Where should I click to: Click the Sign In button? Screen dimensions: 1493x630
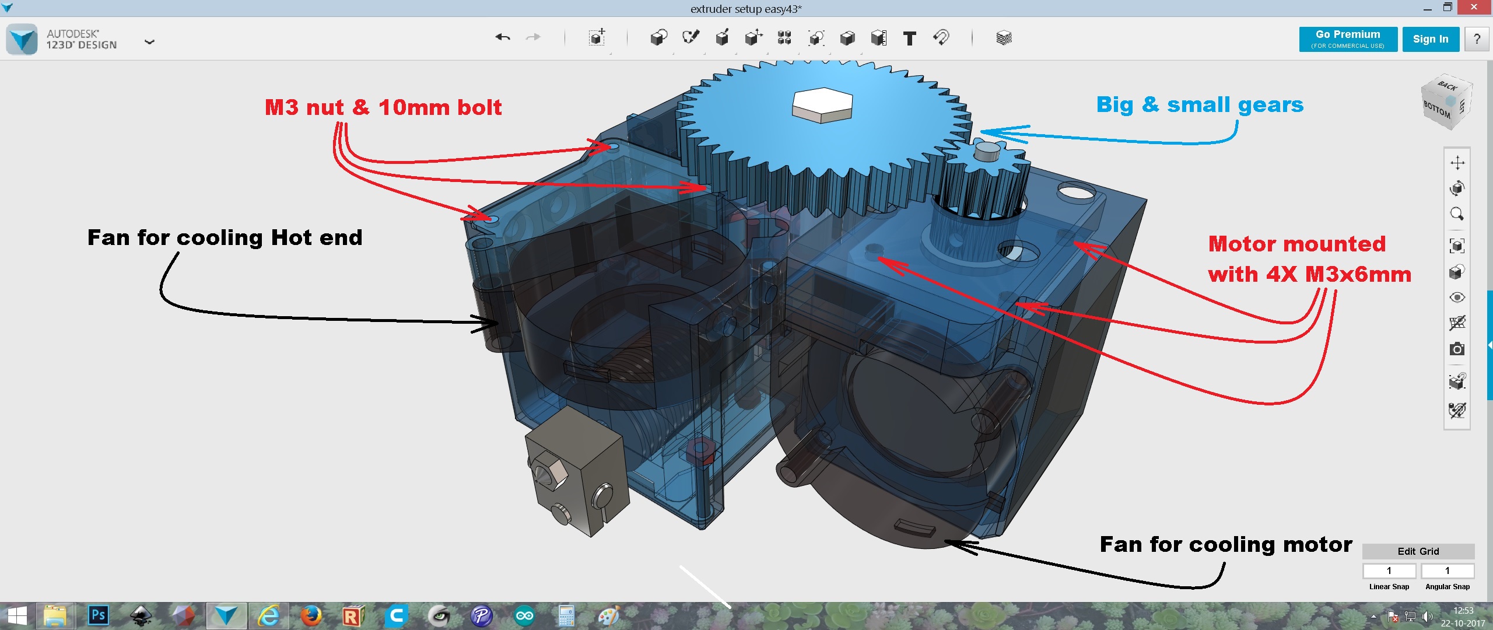click(x=1431, y=39)
